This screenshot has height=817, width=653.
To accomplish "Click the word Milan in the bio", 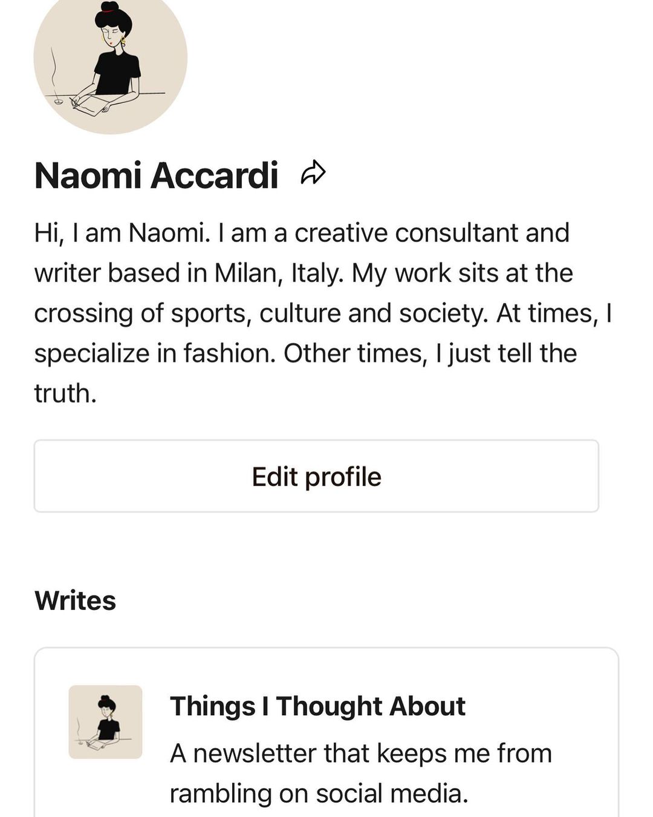I will [x=245, y=273].
